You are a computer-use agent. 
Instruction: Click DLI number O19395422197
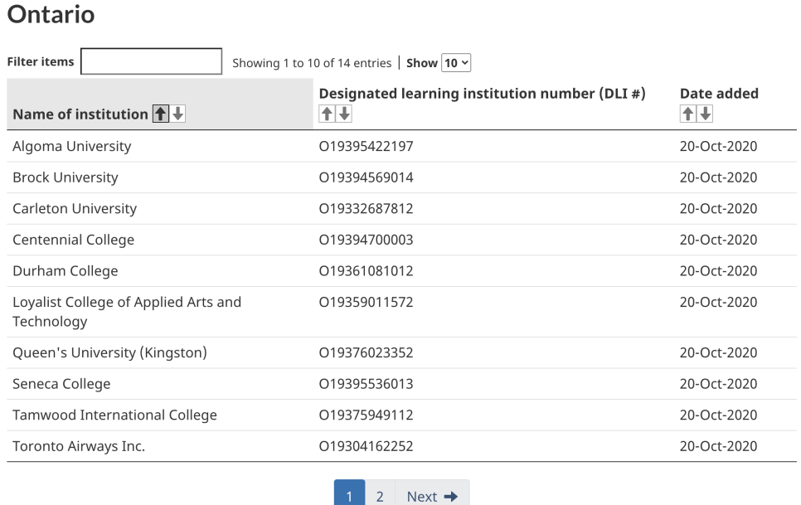click(366, 146)
